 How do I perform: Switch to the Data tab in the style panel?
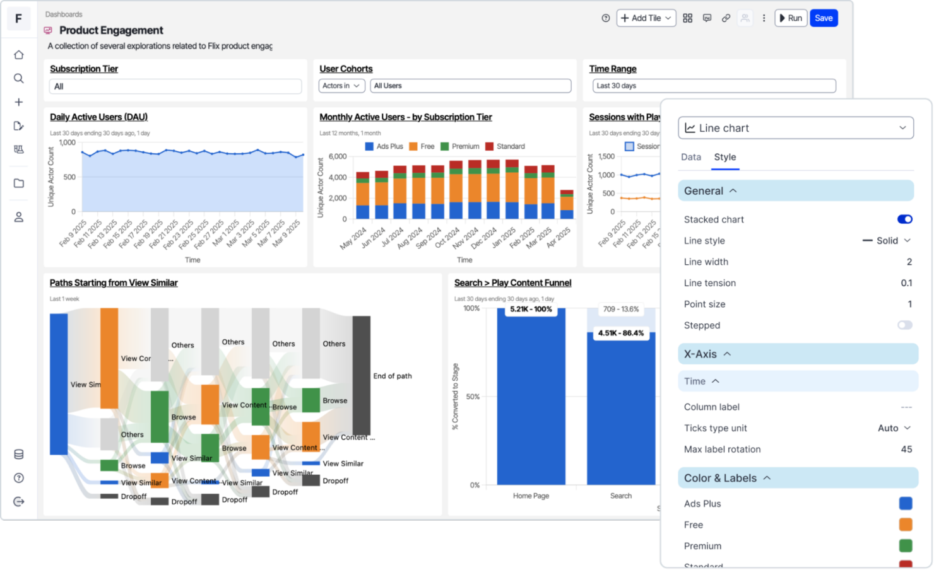691,157
